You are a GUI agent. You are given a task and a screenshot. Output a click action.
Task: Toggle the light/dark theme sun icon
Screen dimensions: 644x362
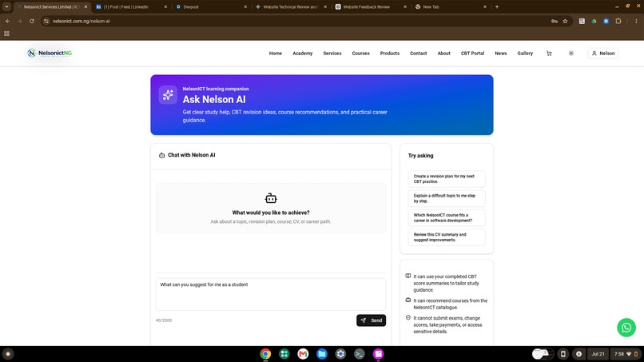coord(571,54)
